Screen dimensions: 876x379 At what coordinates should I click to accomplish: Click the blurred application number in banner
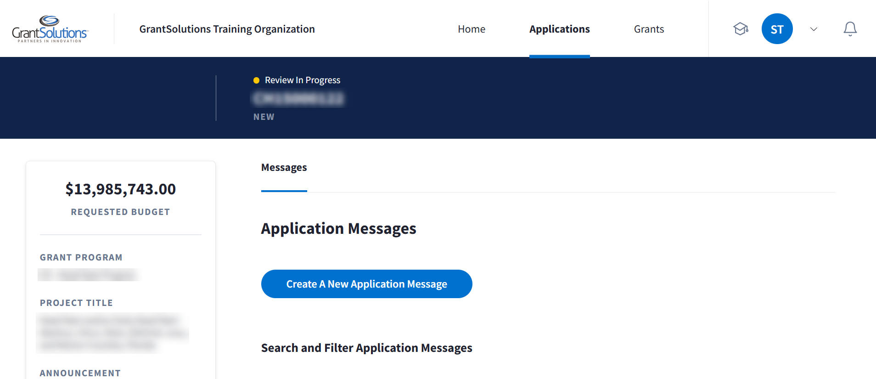pos(298,99)
